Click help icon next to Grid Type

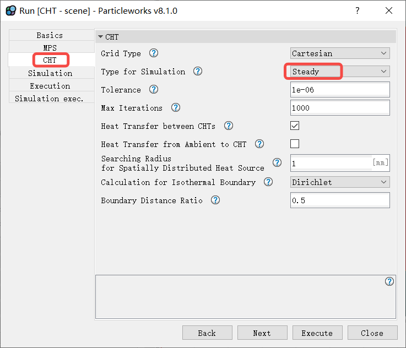(x=154, y=53)
